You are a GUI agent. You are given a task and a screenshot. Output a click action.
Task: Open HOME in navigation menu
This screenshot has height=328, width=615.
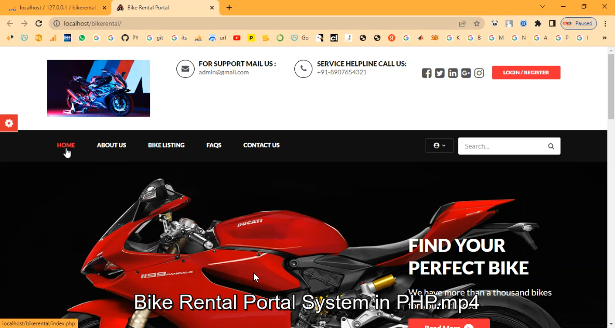[x=66, y=145]
